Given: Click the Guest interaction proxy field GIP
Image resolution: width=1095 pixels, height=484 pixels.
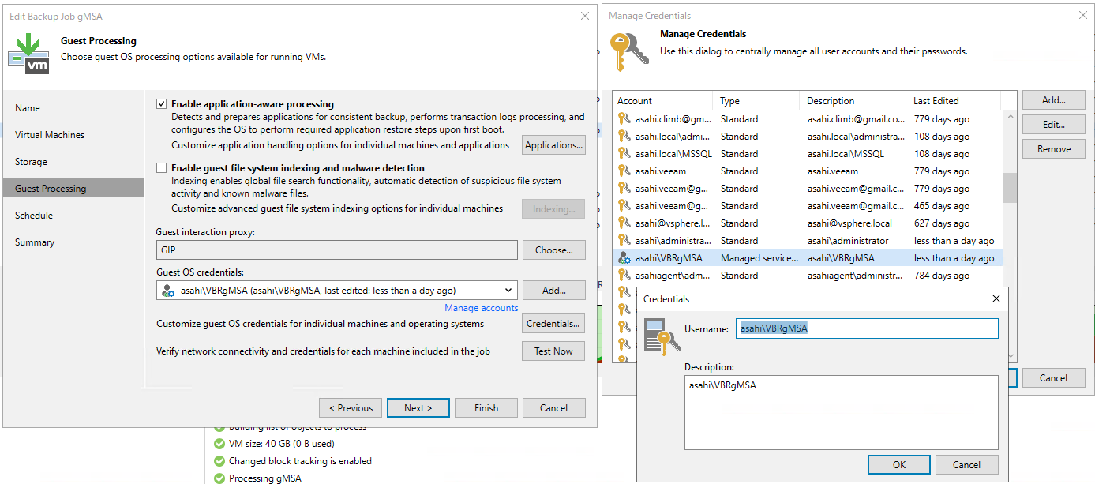Looking at the screenshot, I should point(337,250).
